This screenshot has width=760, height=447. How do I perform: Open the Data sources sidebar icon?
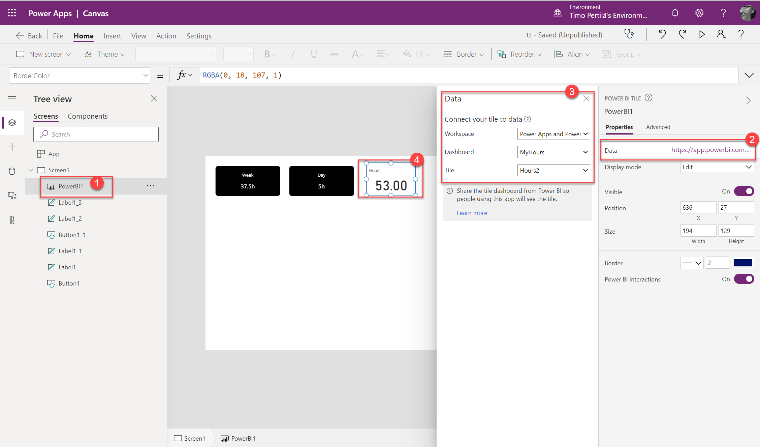(x=12, y=171)
